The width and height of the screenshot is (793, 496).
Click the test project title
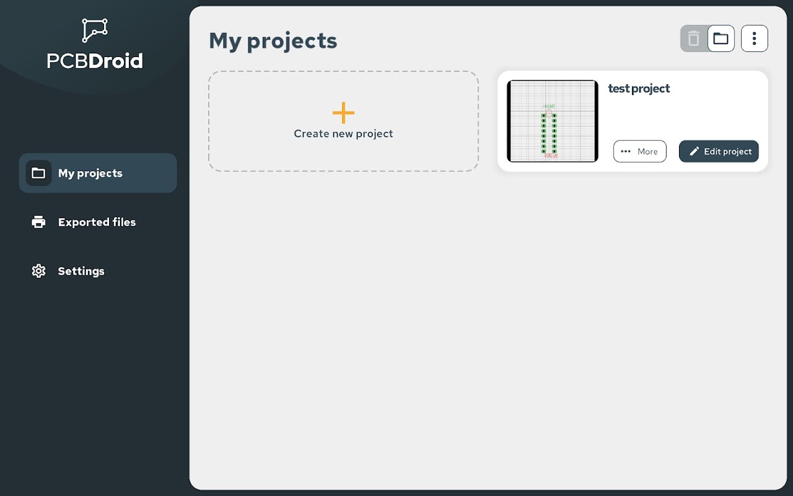(x=639, y=89)
